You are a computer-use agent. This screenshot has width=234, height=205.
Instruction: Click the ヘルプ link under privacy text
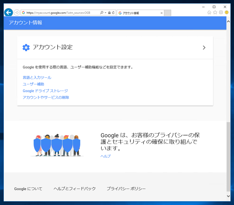click(x=106, y=156)
